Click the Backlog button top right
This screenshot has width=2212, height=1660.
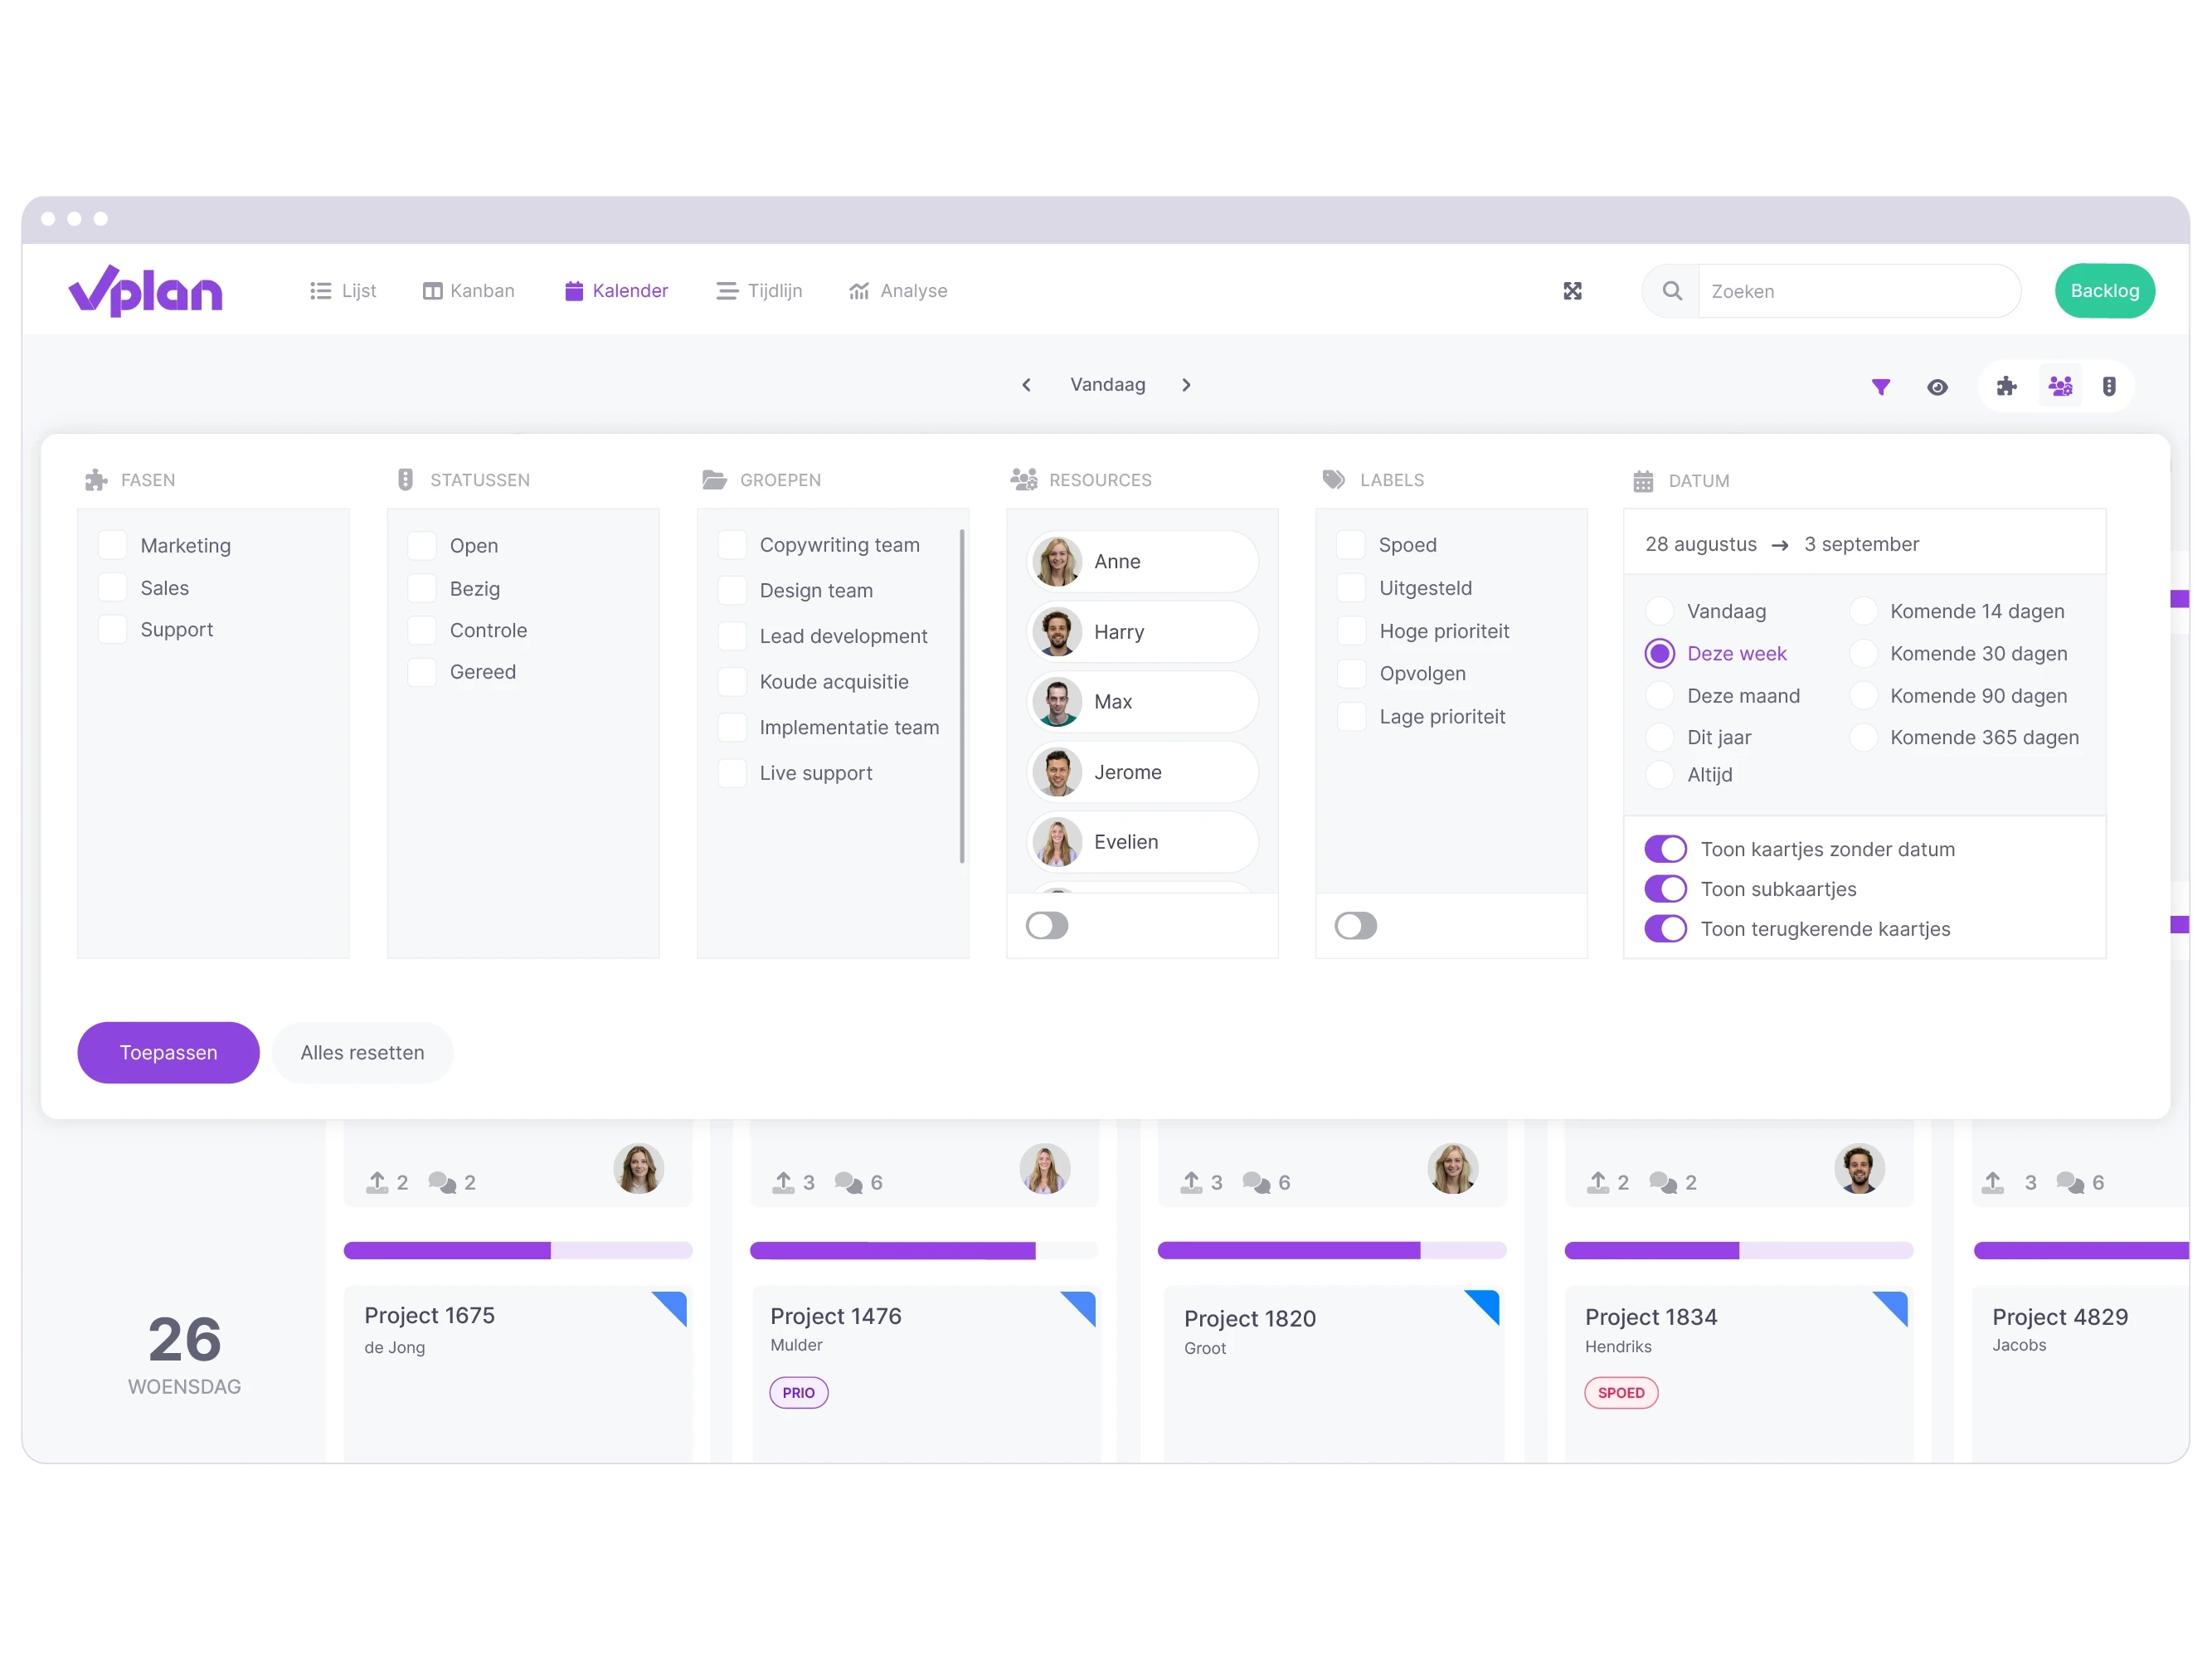pyautogui.click(x=2106, y=291)
